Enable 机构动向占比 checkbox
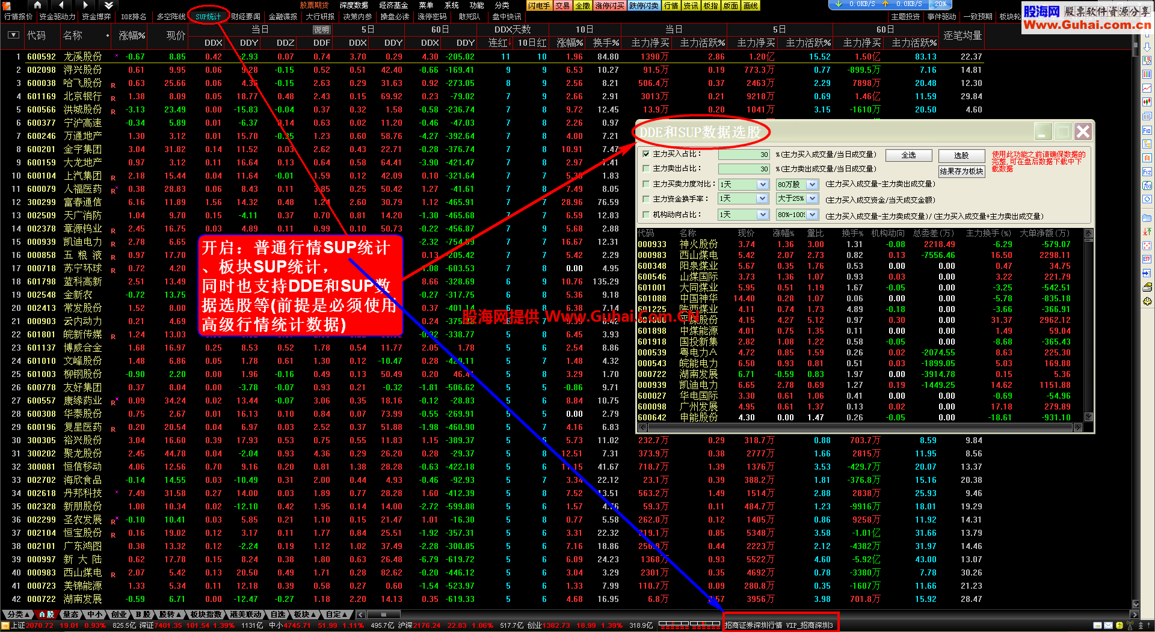The image size is (1155, 632). [x=646, y=214]
